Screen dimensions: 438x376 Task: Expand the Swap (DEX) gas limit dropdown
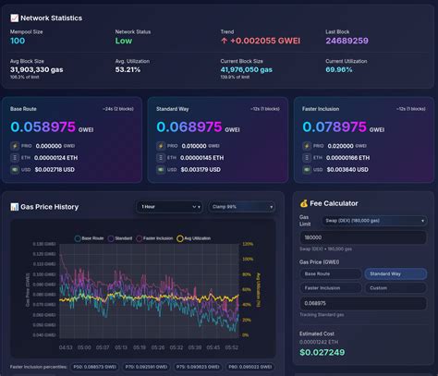(x=374, y=221)
